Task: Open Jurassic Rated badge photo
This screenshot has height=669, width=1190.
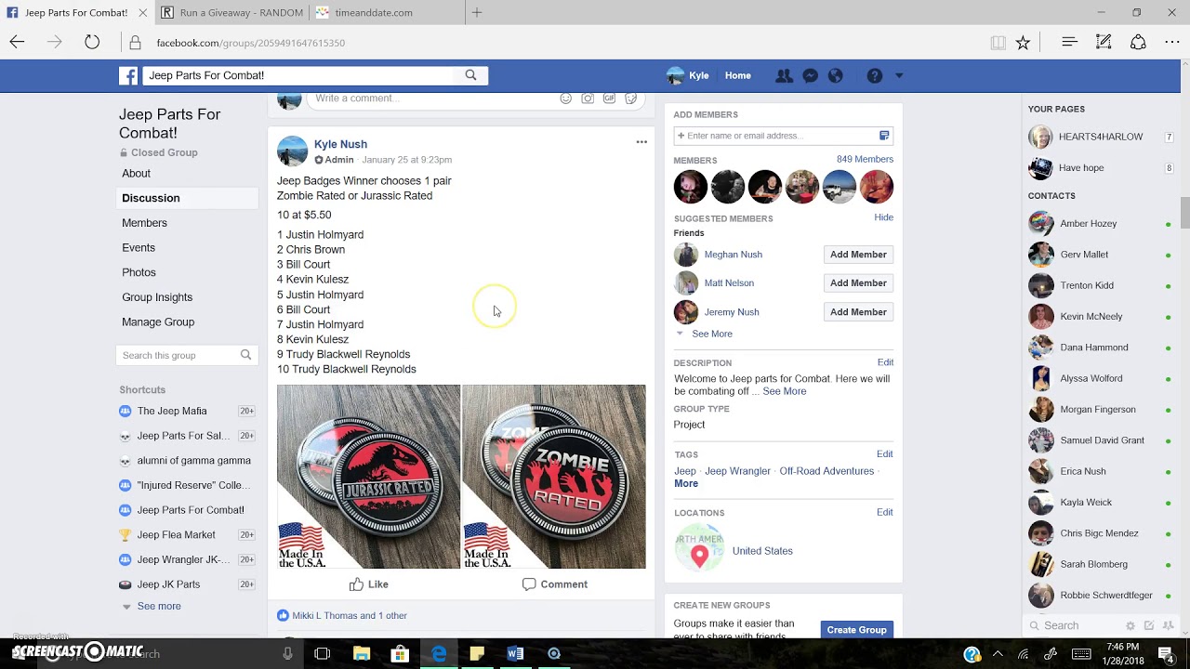Action: [368, 477]
